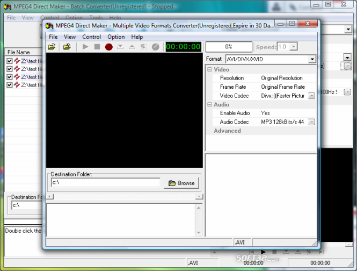Click Browse button for destination folder
This screenshot has height=271, width=357.
point(181,183)
